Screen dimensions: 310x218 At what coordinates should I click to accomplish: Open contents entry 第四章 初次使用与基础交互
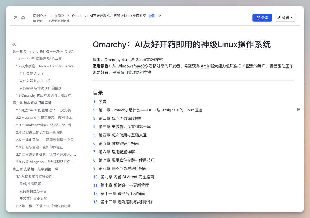pyautogui.click(x=123, y=135)
